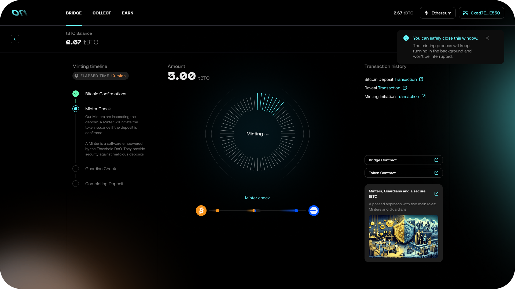Go to the EARN tab

click(x=128, y=13)
